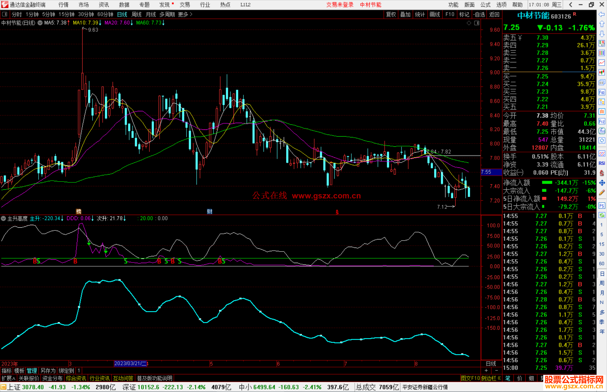Click the 复权 button
The image size is (607, 392).
tap(391, 14)
